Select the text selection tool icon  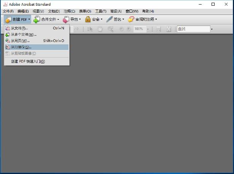click(x=90, y=29)
